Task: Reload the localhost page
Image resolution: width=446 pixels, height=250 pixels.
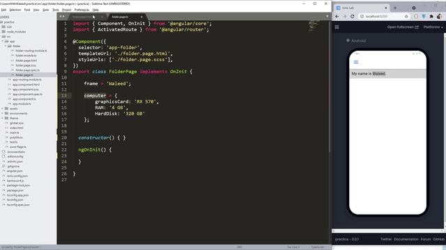Action: (x=353, y=17)
